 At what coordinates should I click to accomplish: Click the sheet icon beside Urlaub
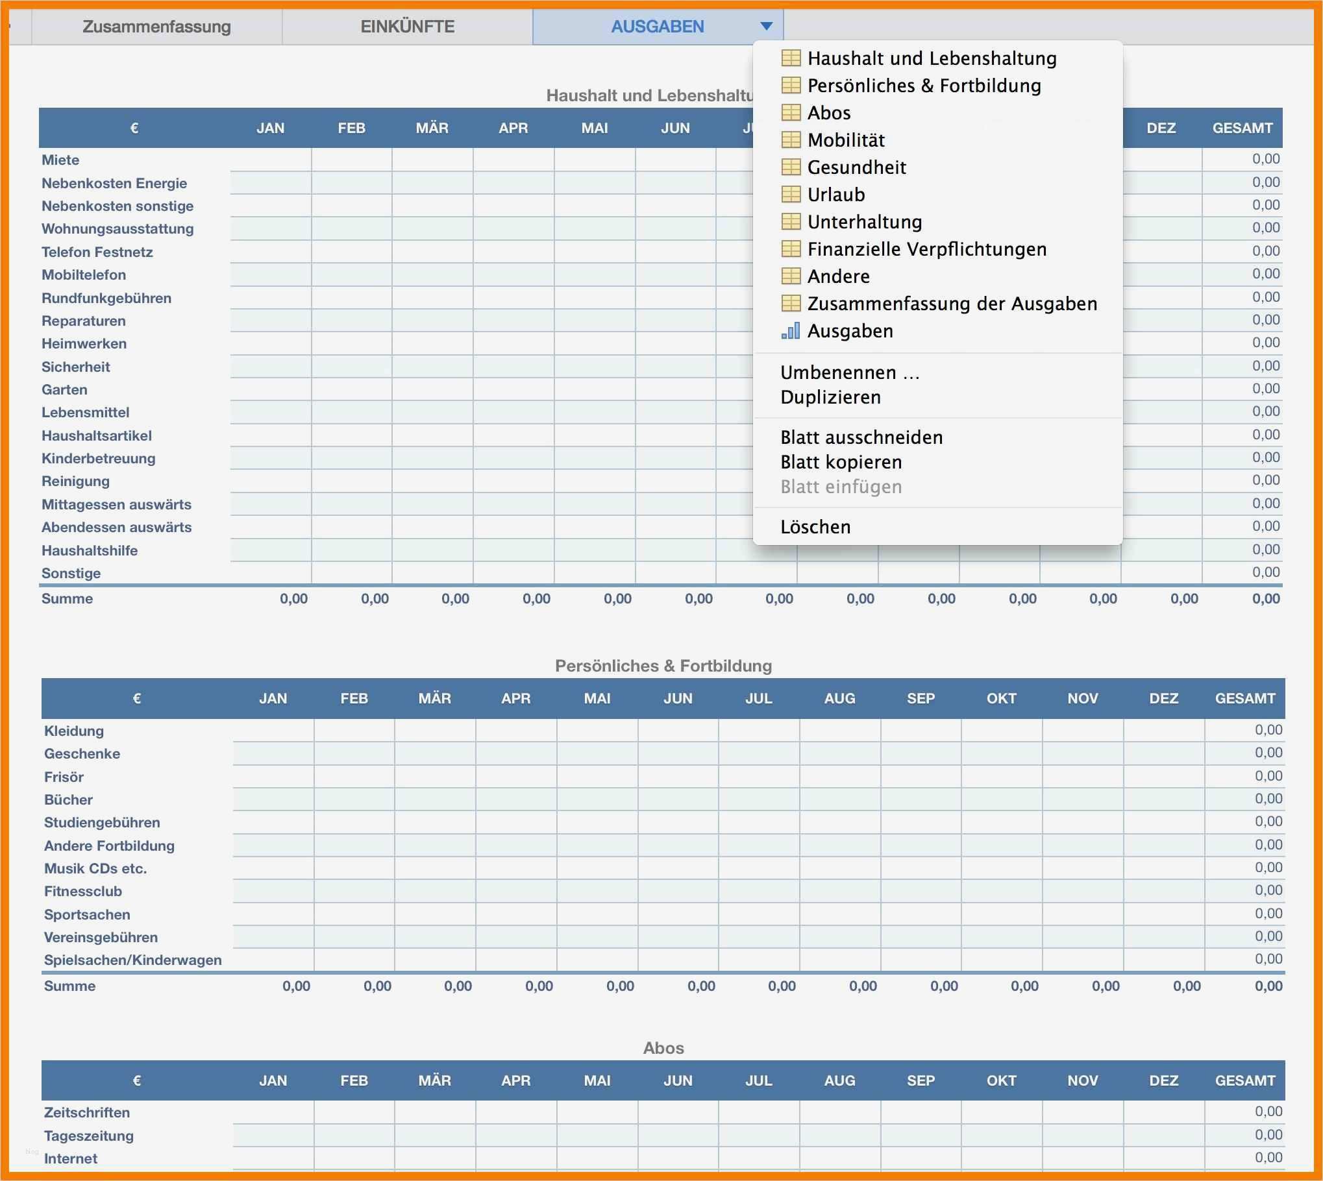pos(791,194)
